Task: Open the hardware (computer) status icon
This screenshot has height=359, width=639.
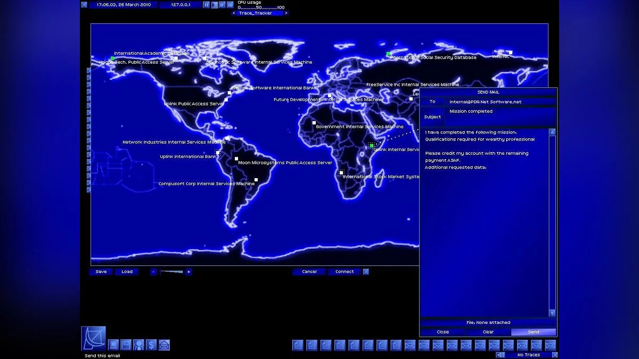Action: pos(113,345)
